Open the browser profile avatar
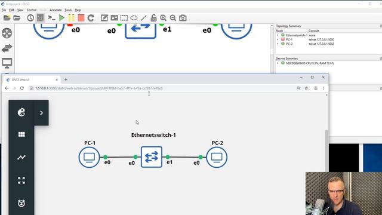Viewport: 382px width, 215px height. 316,88
